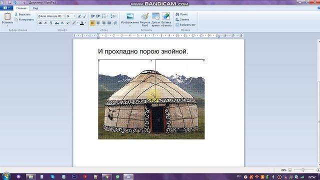
Task: Toggle italic (К) formatting
Action: pos(45,23)
